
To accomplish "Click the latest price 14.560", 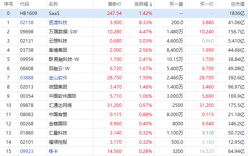I will pos(114,151).
